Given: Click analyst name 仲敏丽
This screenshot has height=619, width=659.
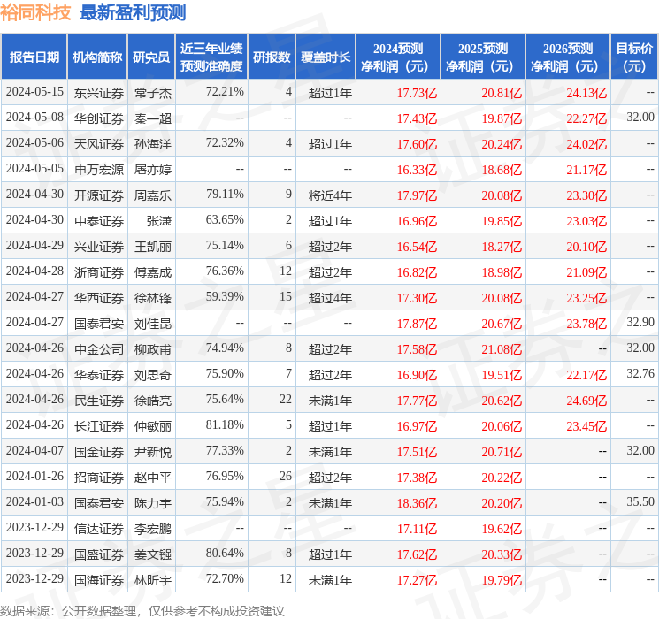Looking at the screenshot, I should pyautogui.click(x=153, y=426).
